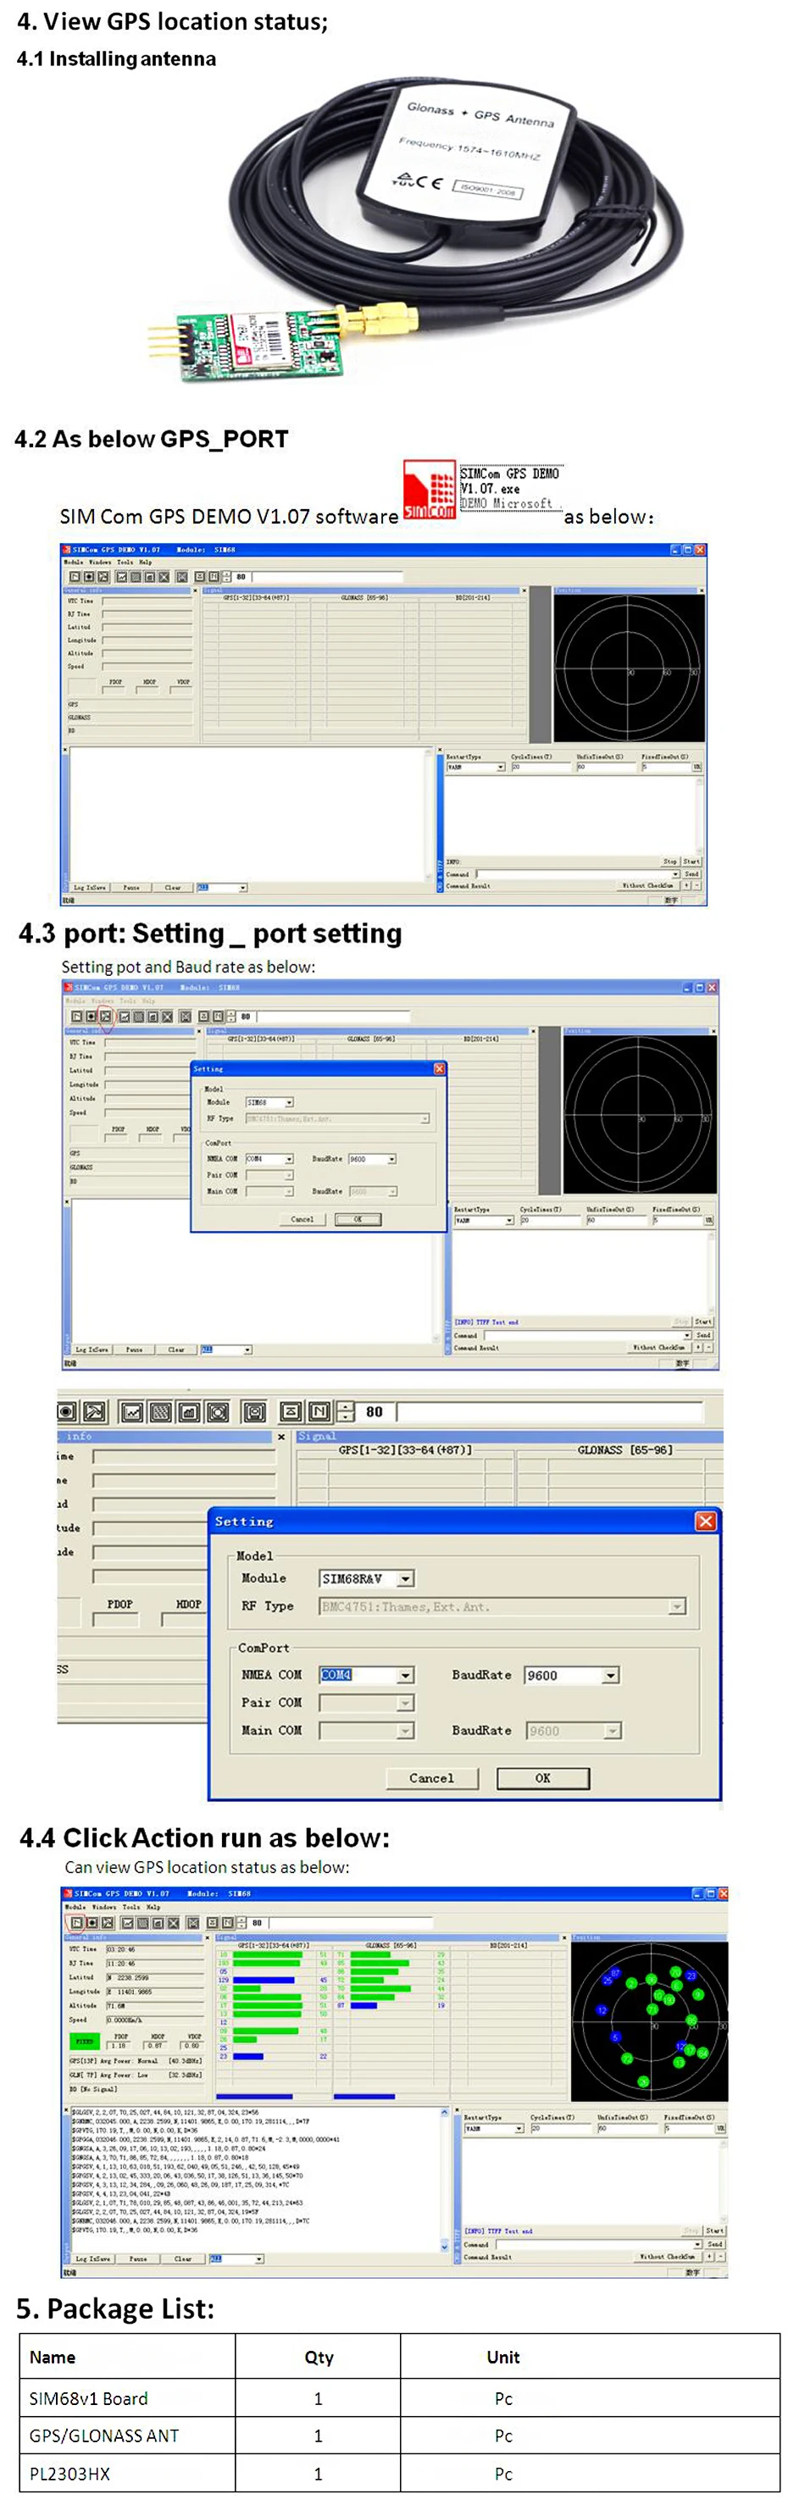Expand the NMEA COM dropdown showing COM4
The image size is (788, 2505).
tap(406, 1675)
